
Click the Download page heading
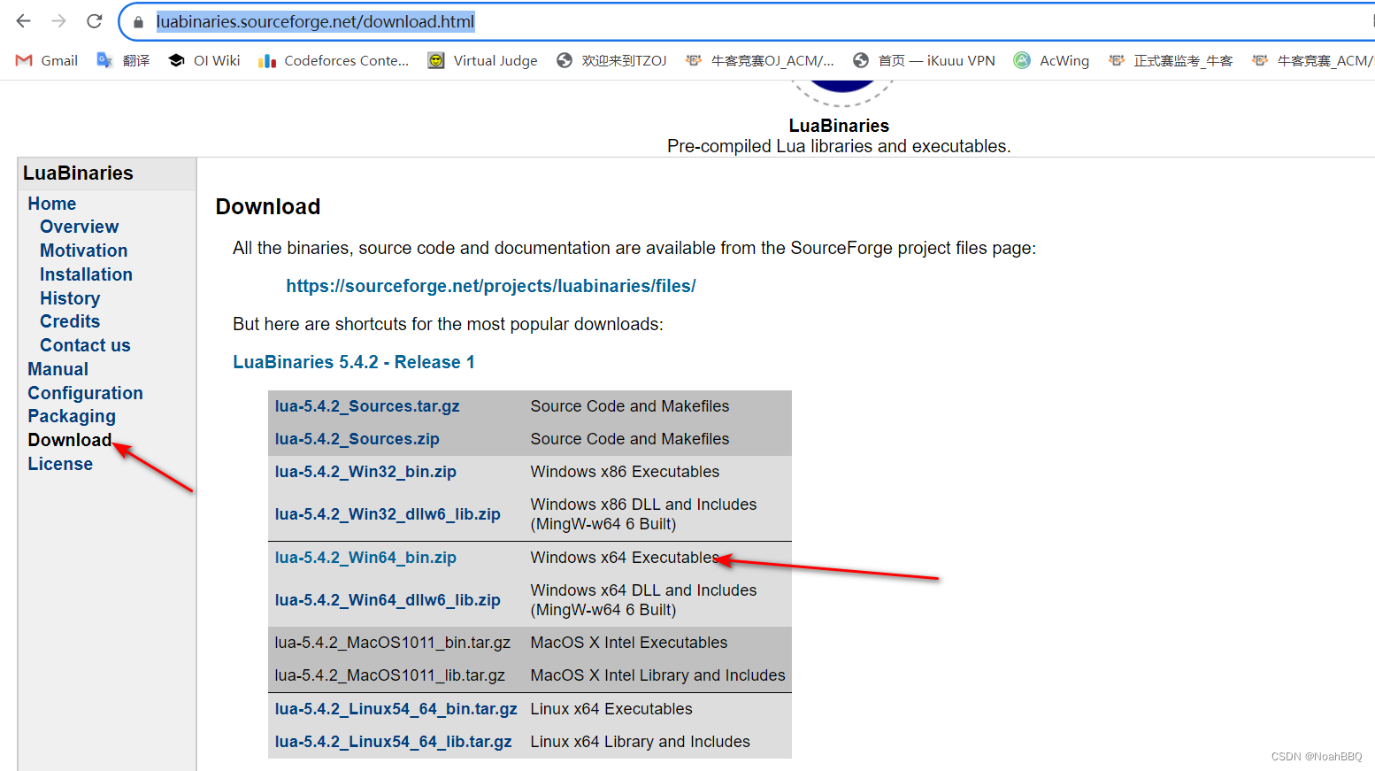(x=268, y=206)
